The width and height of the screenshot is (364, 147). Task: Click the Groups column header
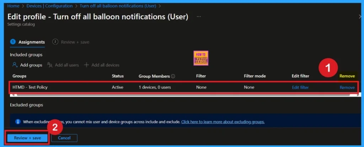[x=20, y=76]
